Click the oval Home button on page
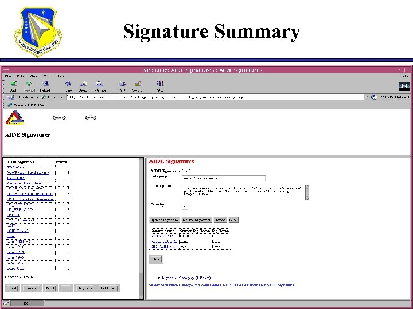The image size is (413, 309). click(59, 118)
